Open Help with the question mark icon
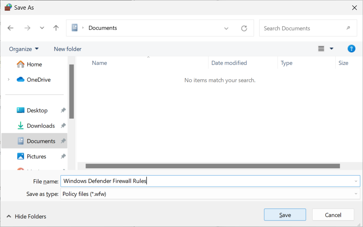 click(x=351, y=49)
